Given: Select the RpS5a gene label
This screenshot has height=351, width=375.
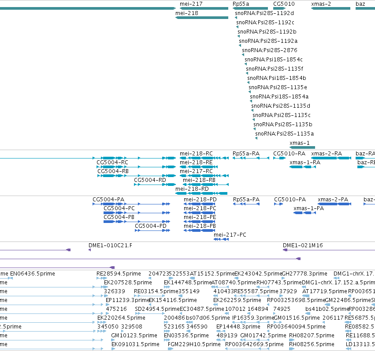Looking at the screenshot, I should (241, 4).
